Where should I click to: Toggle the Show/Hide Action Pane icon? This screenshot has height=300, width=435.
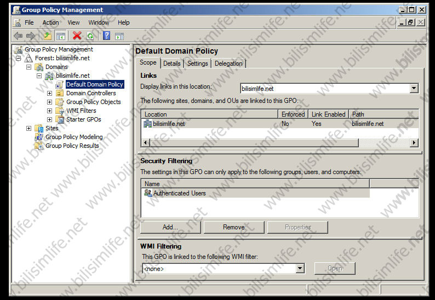point(119,36)
